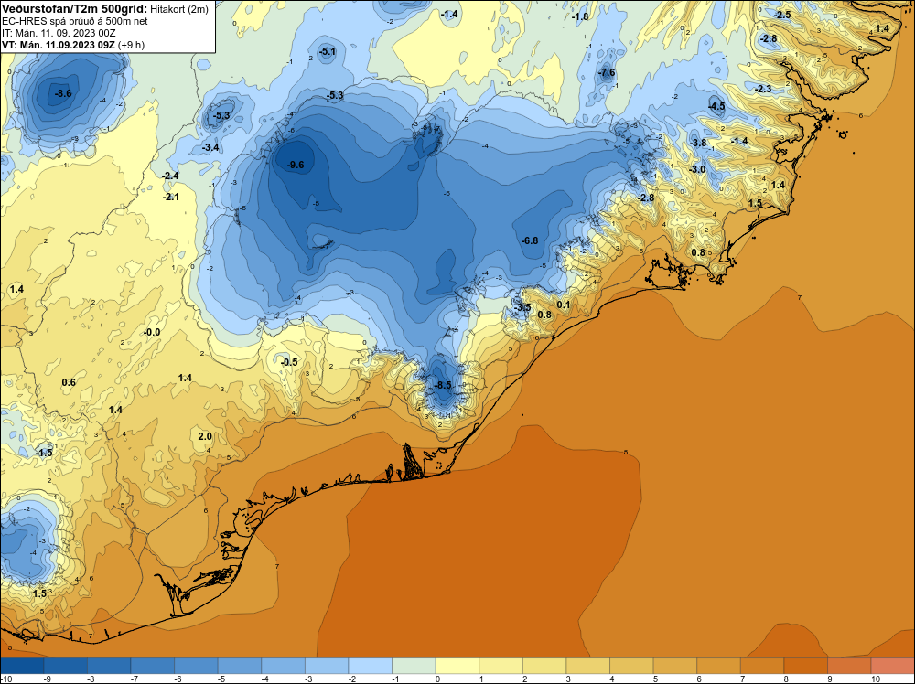Click the -1.8 temperature label
This screenshot has width=915, height=684.
point(580,16)
